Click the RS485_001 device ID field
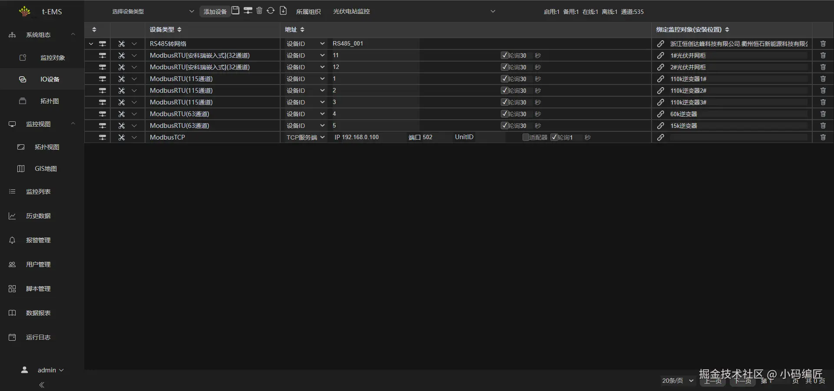 coord(376,44)
